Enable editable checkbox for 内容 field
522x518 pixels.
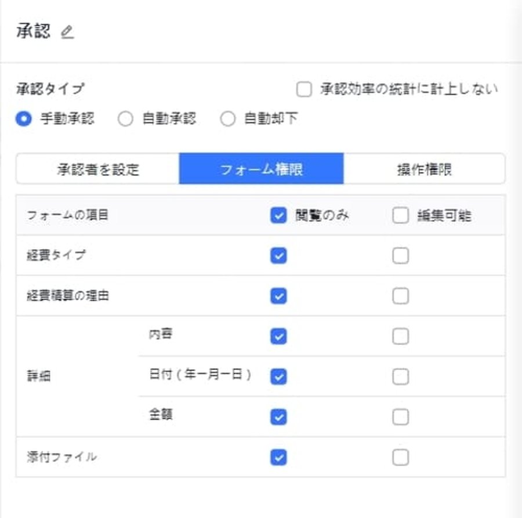tap(400, 336)
